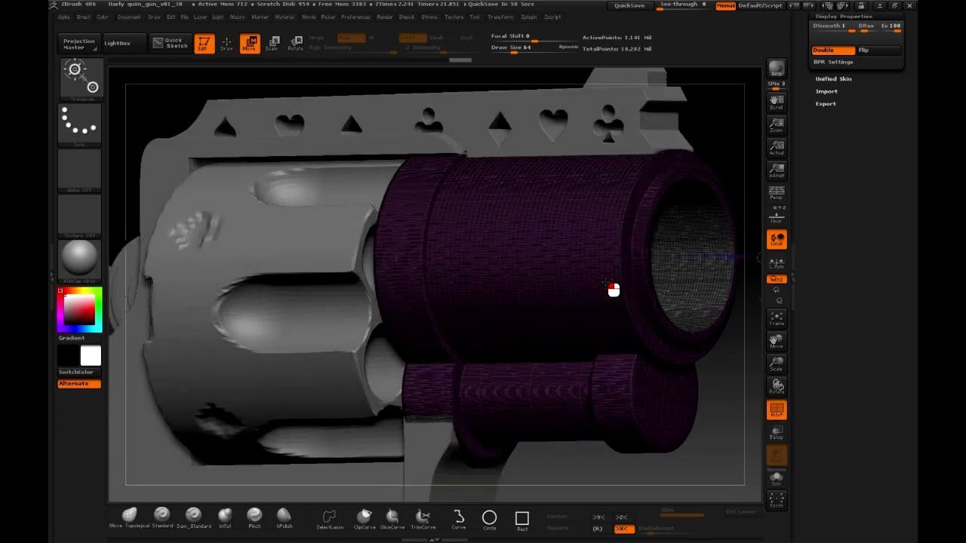
Task: Toggle Solo mode
Action: (x=777, y=478)
